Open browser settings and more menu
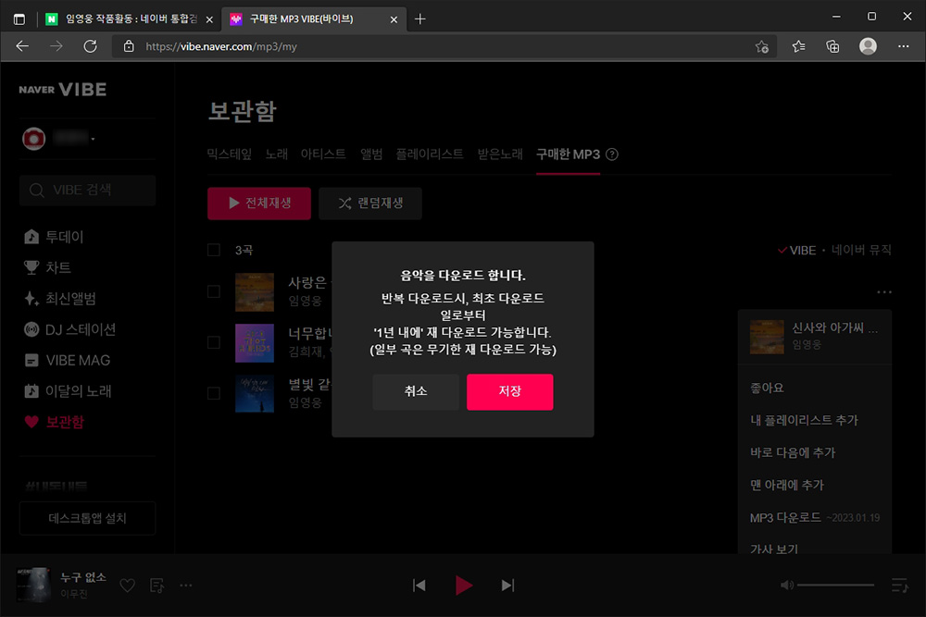This screenshot has height=617, width=926. pyautogui.click(x=904, y=46)
